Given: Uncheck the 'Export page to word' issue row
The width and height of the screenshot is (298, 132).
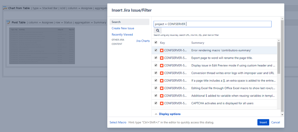Looking at the screenshot, I should point(156,58).
